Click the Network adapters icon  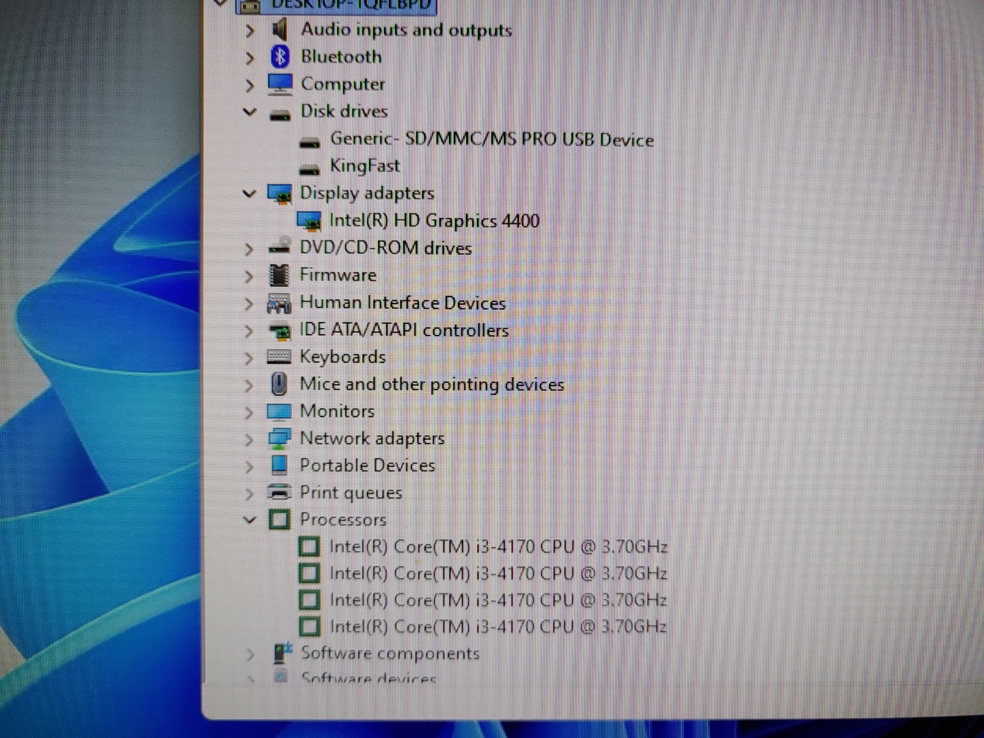tap(279, 439)
